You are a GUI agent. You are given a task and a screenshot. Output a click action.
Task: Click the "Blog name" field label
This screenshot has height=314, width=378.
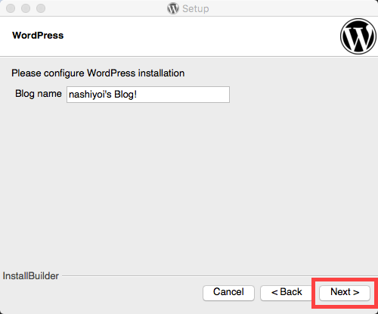[39, 94]
